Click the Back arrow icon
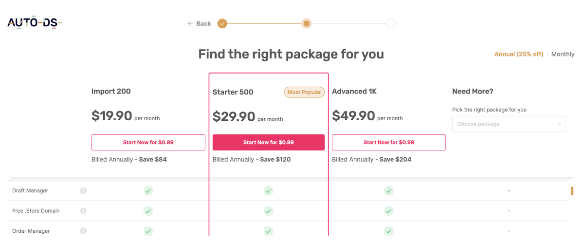 pyautogui.click(x=190, y=23)
